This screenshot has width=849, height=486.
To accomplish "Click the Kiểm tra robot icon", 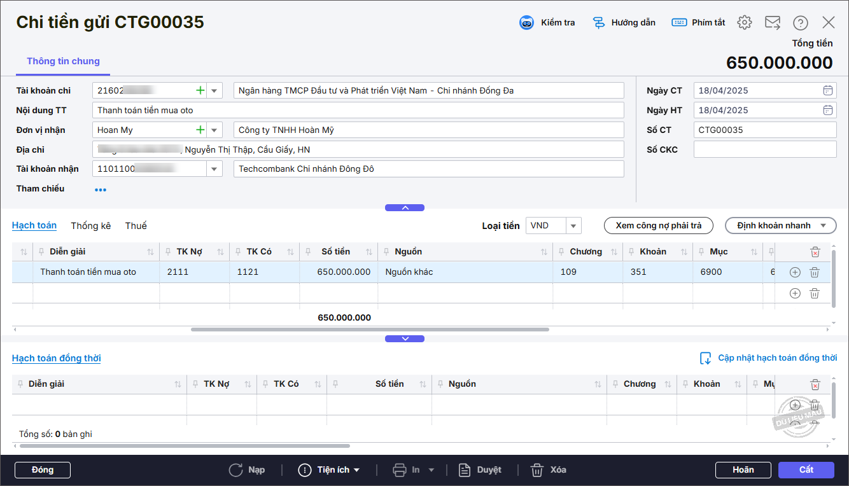I will tap(527, 23).
